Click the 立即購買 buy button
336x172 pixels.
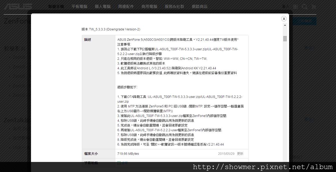304,21
